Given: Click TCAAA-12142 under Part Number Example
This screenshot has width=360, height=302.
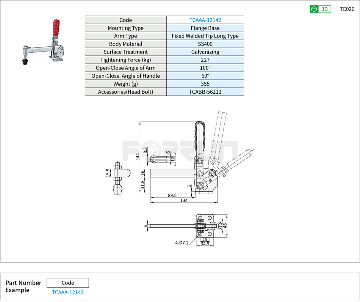Looking at the screenshot, I should coord(68,292).
